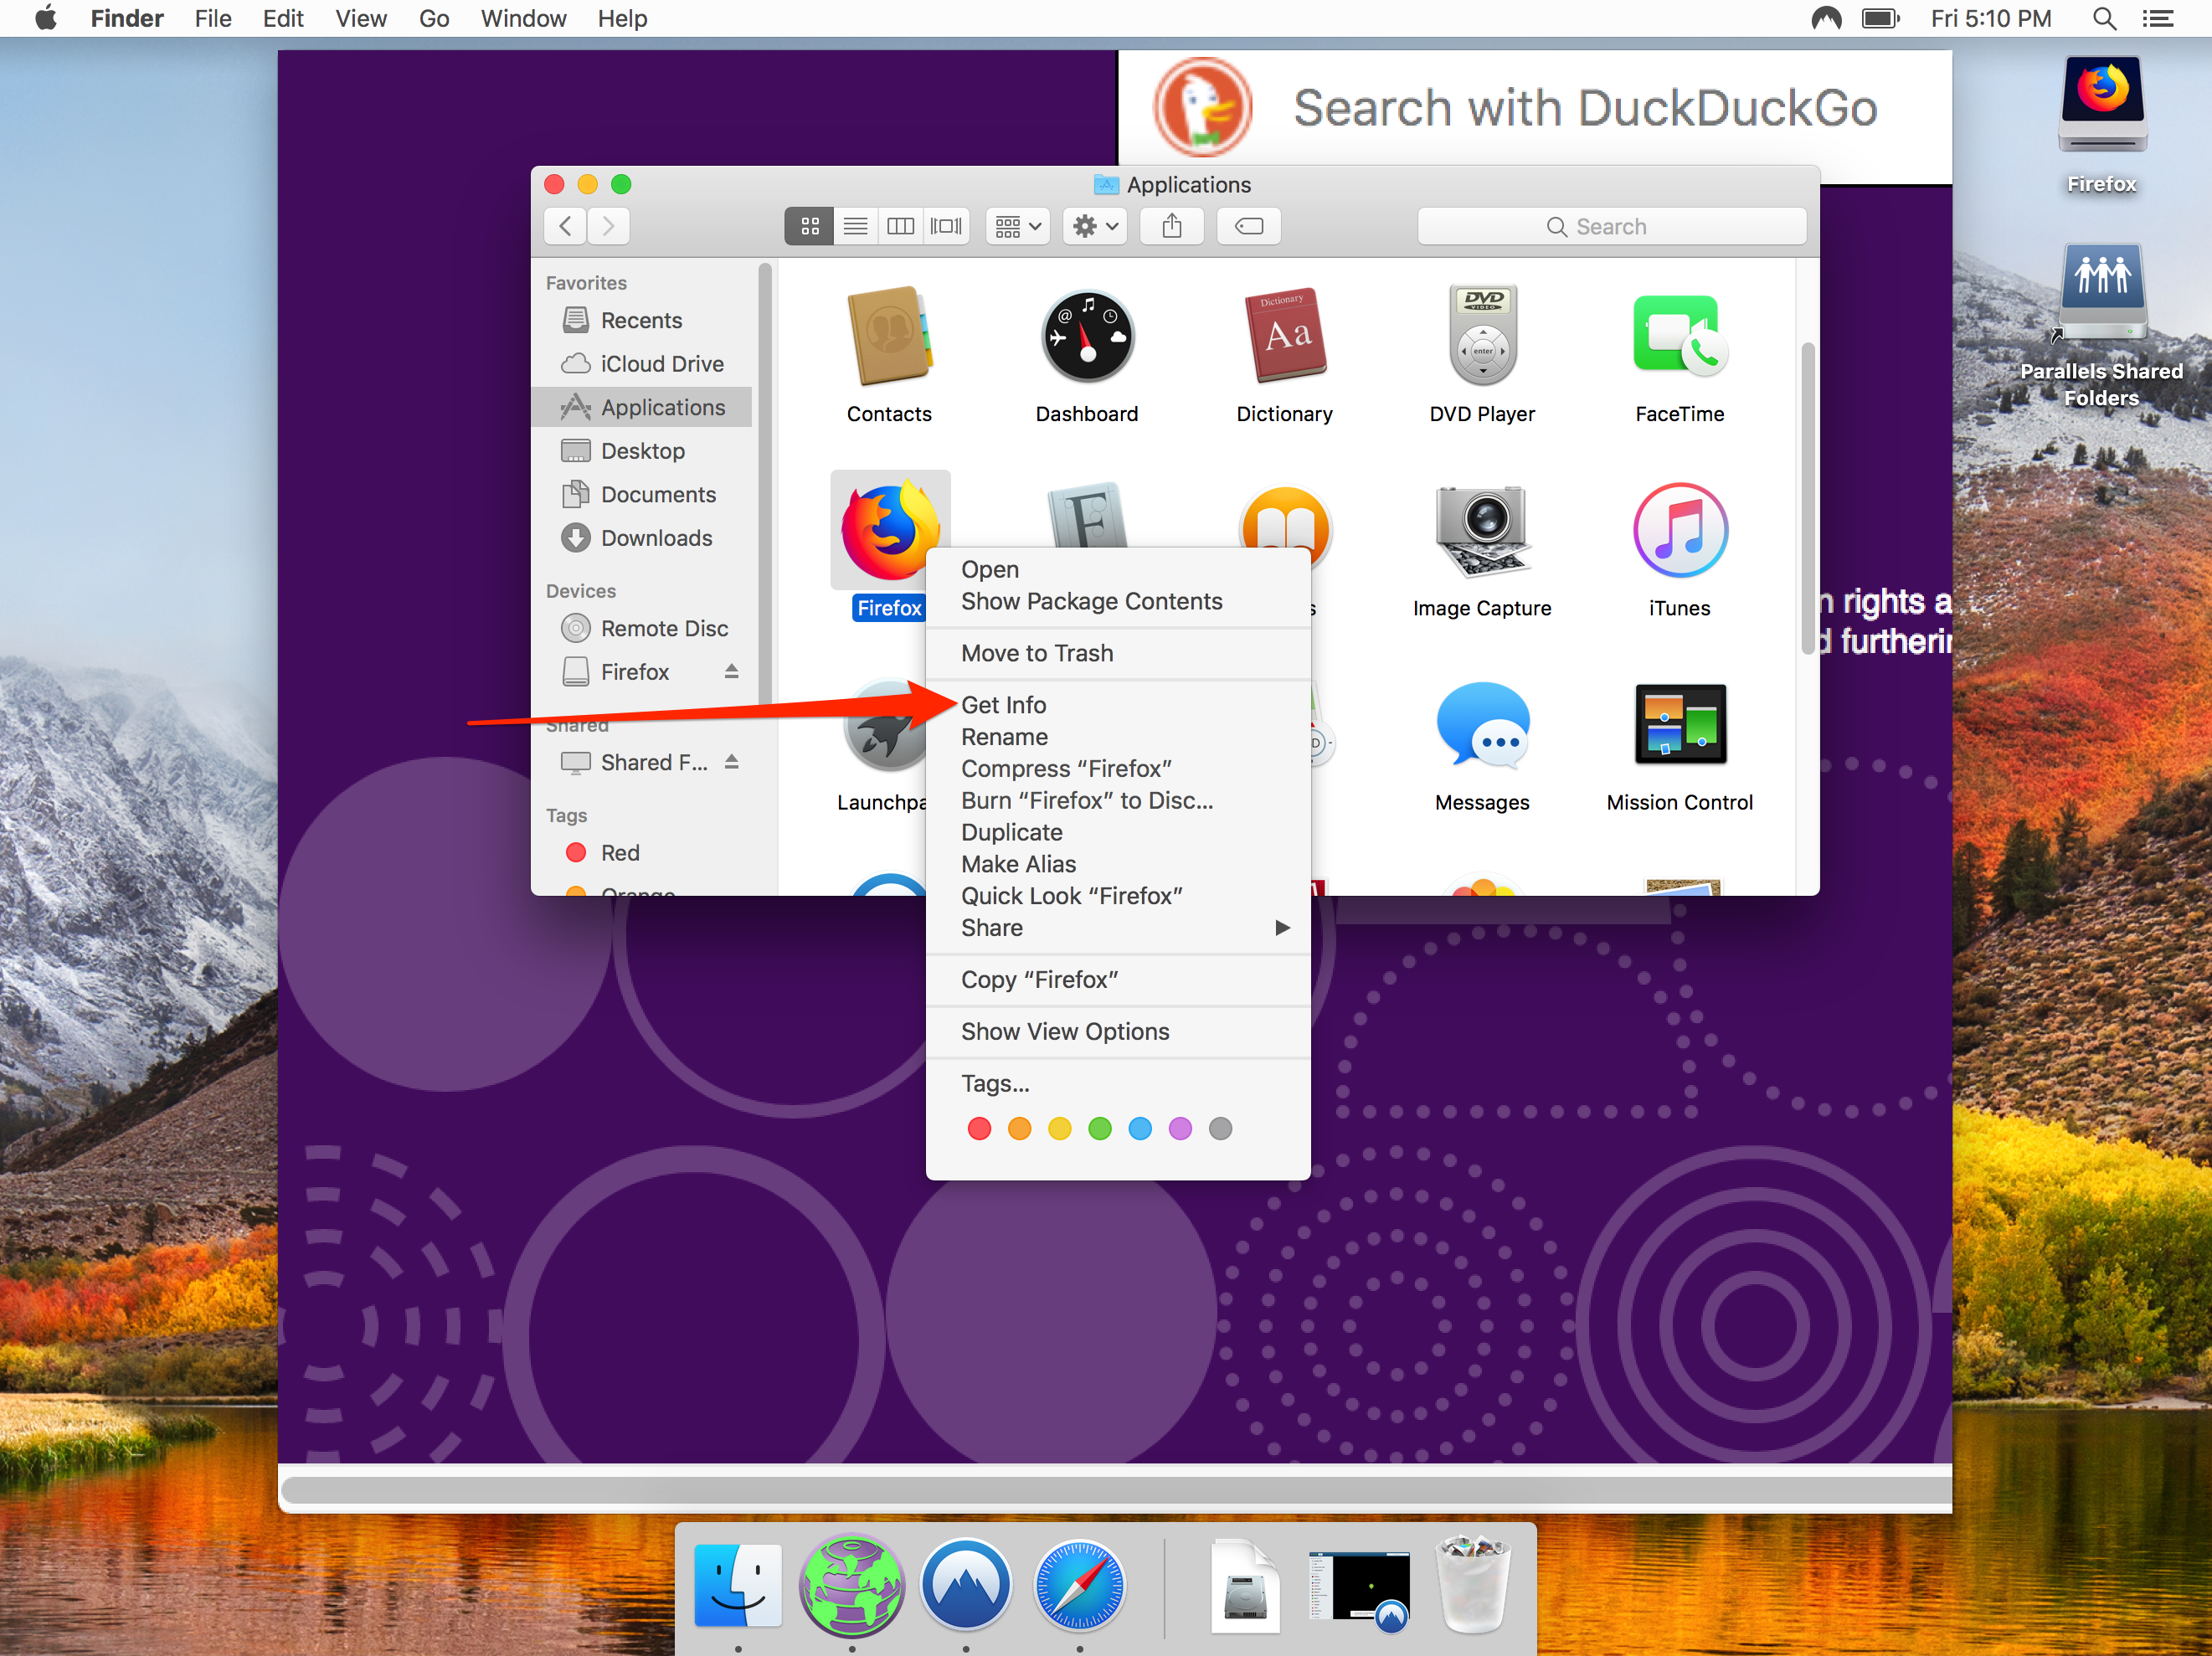Select Show Package Contents

[1118, 601]
